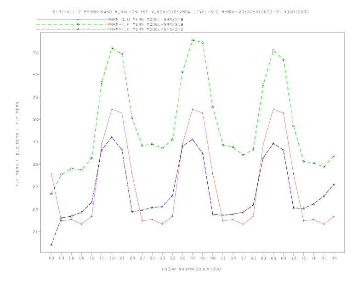Click forecast hour label 54 on FHOUR axis
The height and width of the screenshot is (281, 364).
coord(233,258)
